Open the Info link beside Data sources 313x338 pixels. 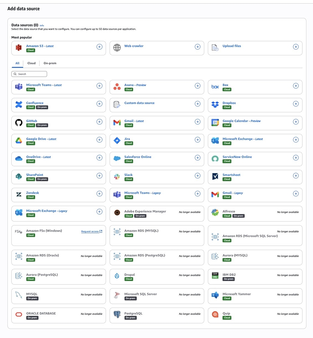[42, 25]
